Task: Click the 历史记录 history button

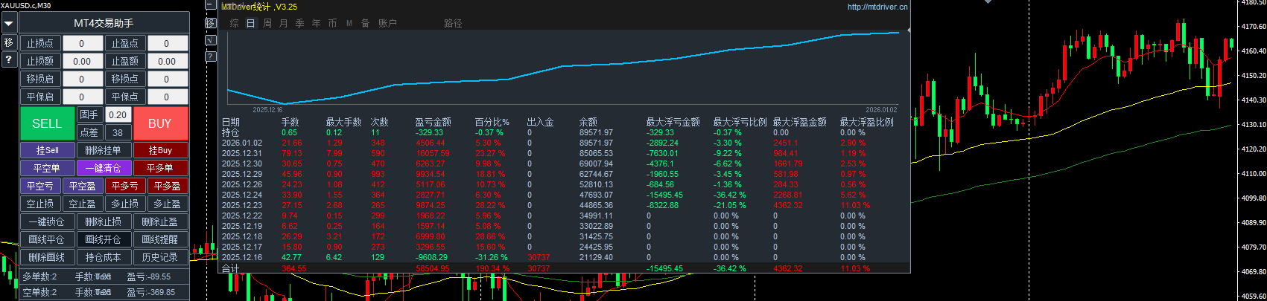Action: [160, 257]
